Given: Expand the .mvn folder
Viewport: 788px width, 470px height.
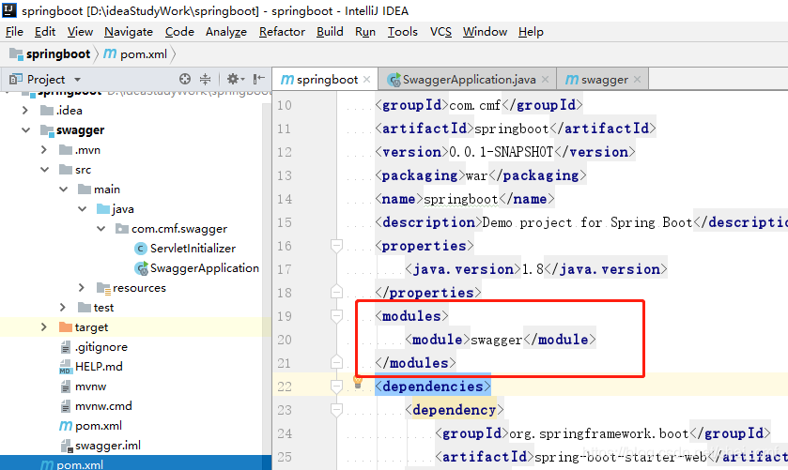Looking at the screenshot, I should pyautogui.click(x=44, y=150).
